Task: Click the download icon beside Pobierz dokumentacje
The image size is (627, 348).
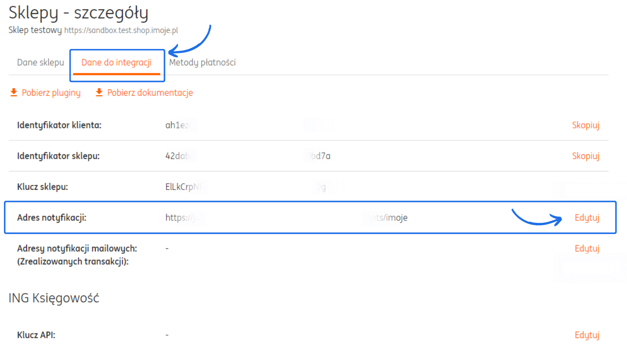Action: 99,92
